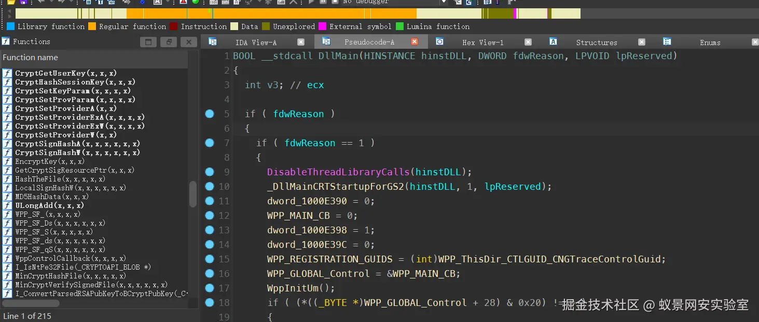Toggle the breakpoint dot on line 13
The width and height of the screenshot is (759, 322).
[210, 230]
